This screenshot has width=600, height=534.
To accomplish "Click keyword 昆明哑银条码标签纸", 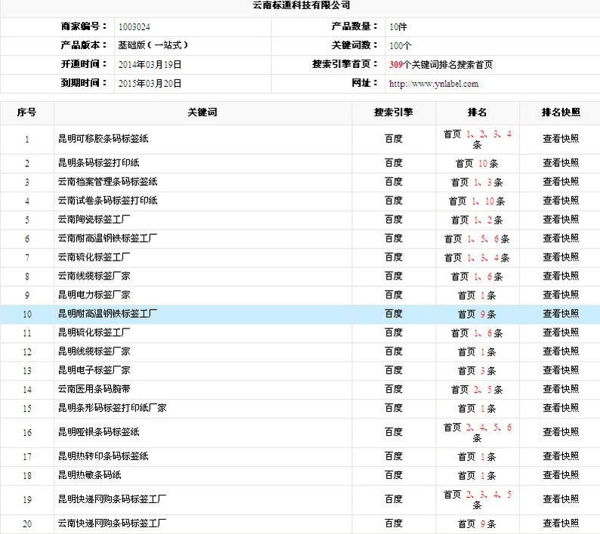I will [x=99, y=432].
